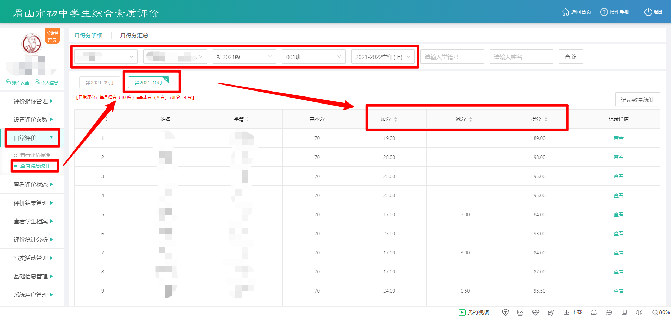The height and width of the screenshot is (318, 671).
Task: Expand 查看评价状态 sidebar menu
Action: tap(32, 184)
